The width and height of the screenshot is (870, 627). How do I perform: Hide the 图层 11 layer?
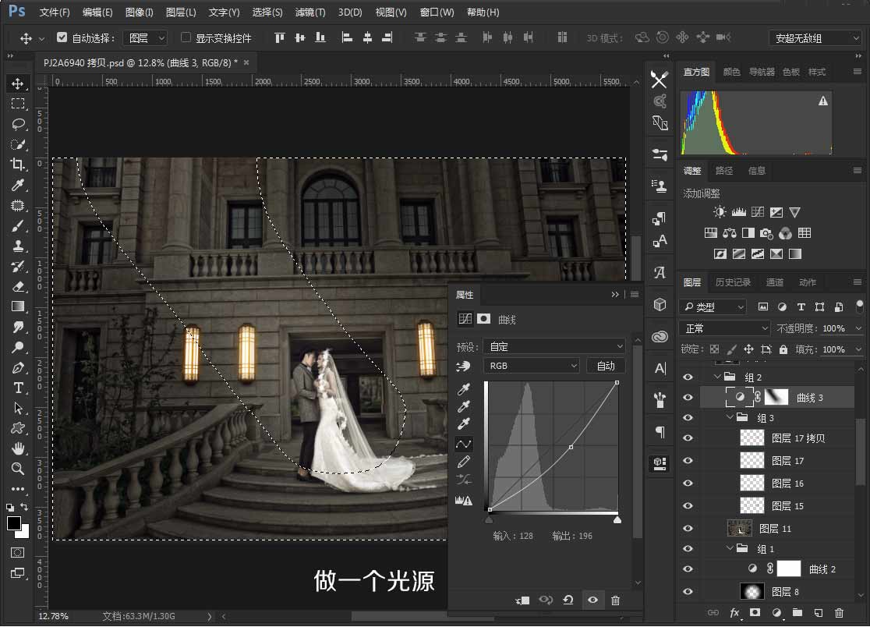688,528
